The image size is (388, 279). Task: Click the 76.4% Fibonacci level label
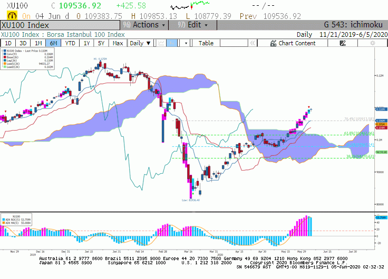click(359, 119)
